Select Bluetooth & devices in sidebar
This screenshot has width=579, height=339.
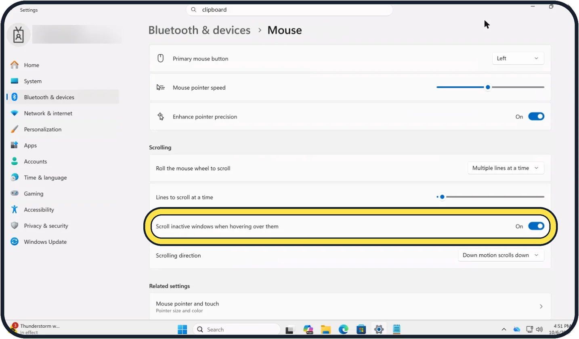[x=63, y=97]
